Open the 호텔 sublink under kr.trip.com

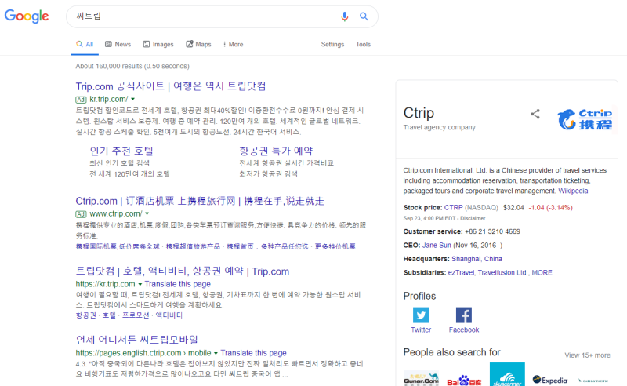click(x=109, y=315)
